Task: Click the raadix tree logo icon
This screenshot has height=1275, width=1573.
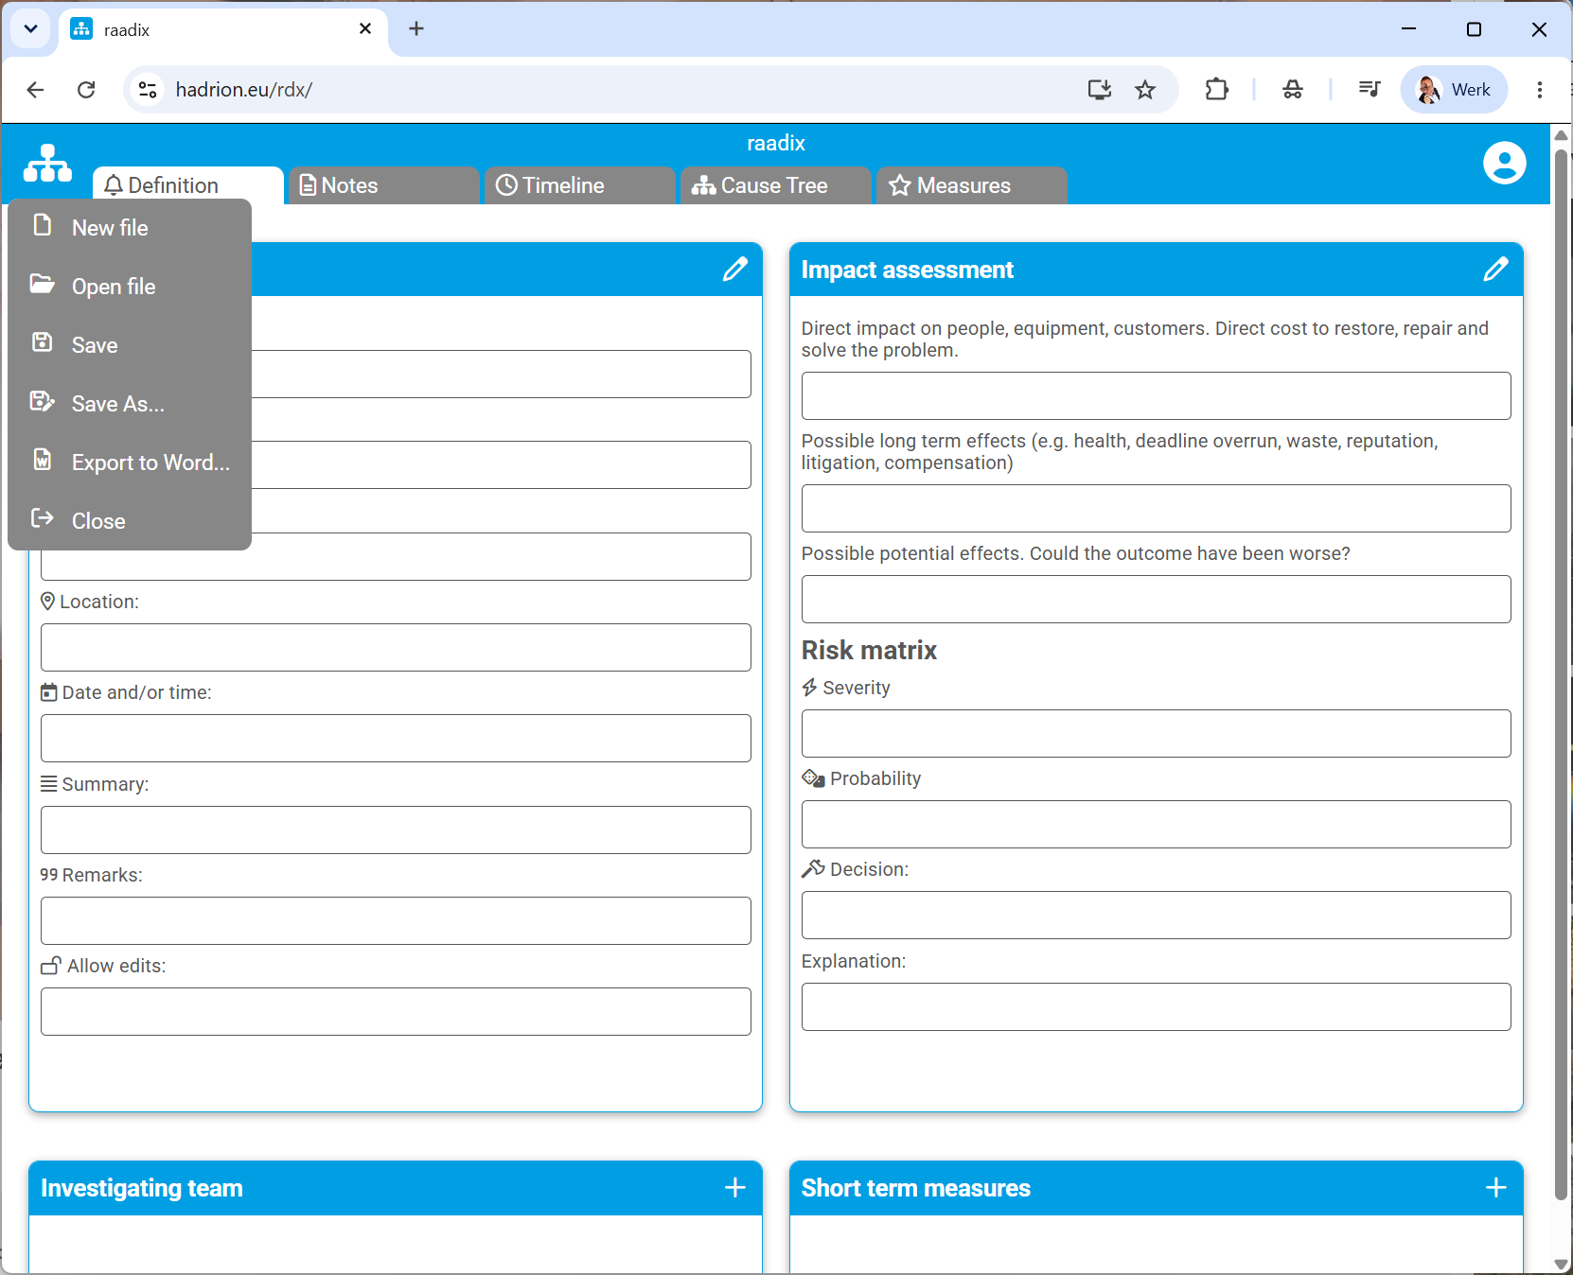Action: 47,164
